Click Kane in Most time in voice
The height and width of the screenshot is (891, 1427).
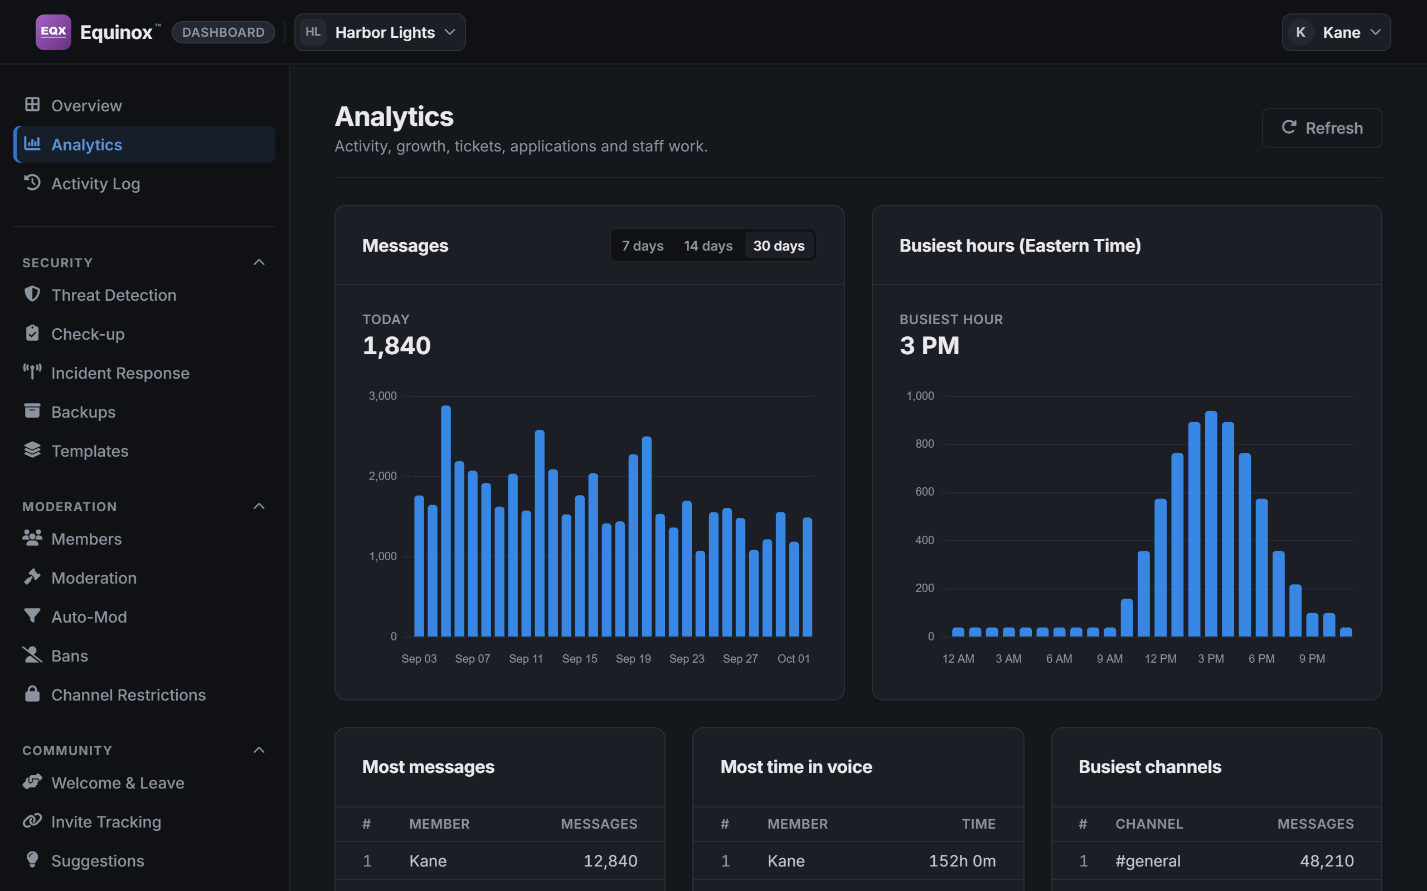(785, 860)
